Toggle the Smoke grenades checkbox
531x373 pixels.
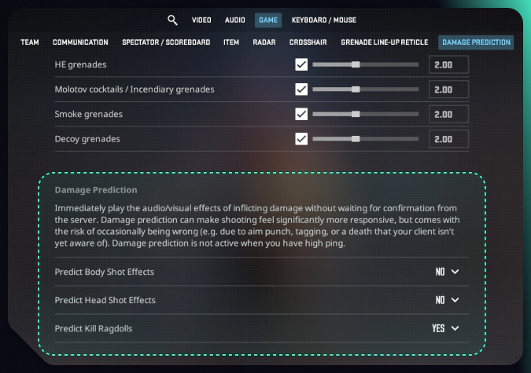click(x=301, y=115)
